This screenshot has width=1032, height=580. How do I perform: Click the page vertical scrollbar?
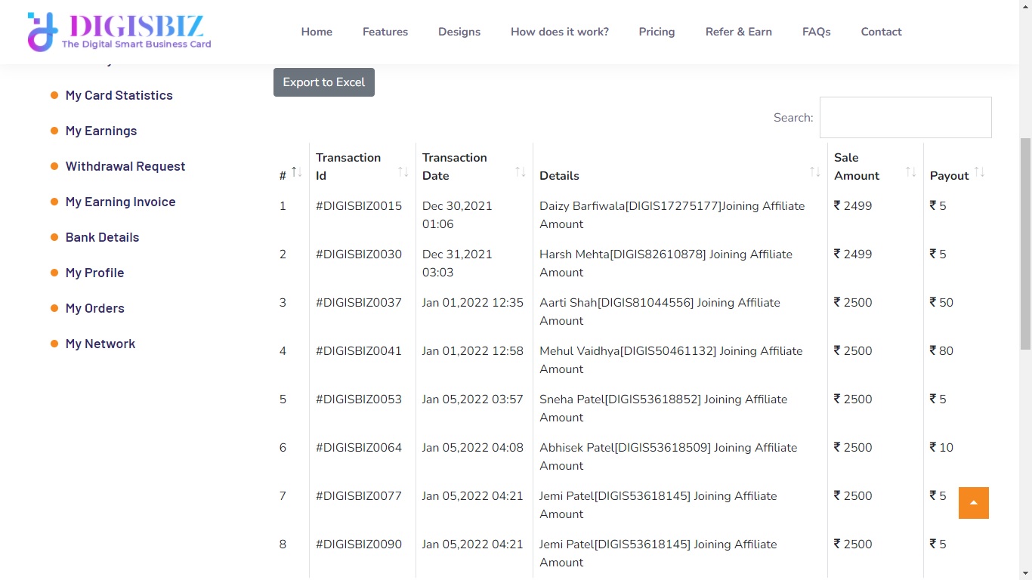1025,242
